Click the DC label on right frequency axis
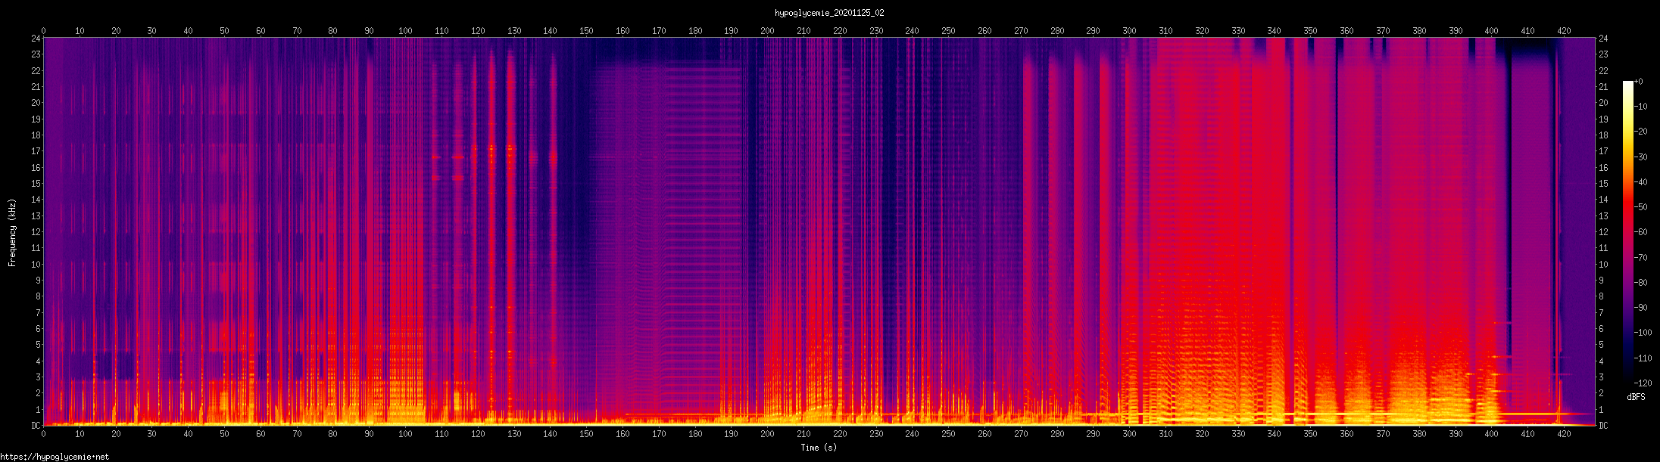The width and height of the screenshot is (1660, 462). (1603, 426)
